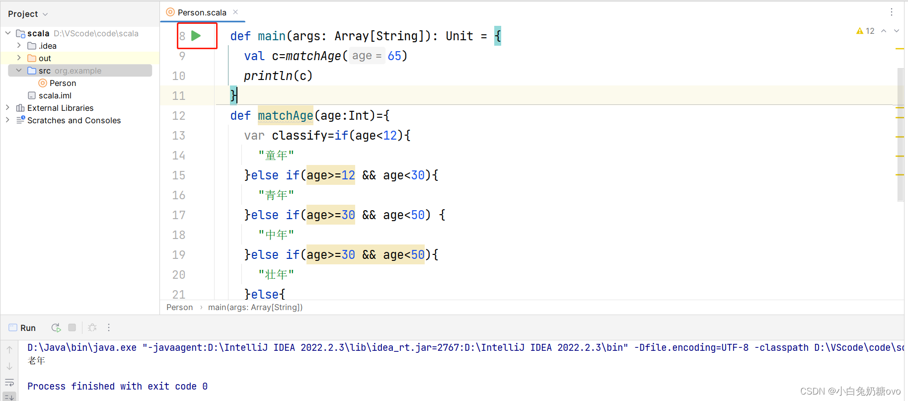
Task: Click the "童年" string literal
Action: point(276,155)
